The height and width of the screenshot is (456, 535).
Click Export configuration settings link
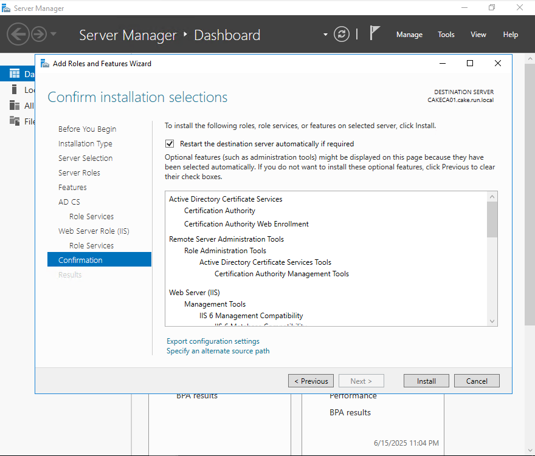[x=213, y=341]
